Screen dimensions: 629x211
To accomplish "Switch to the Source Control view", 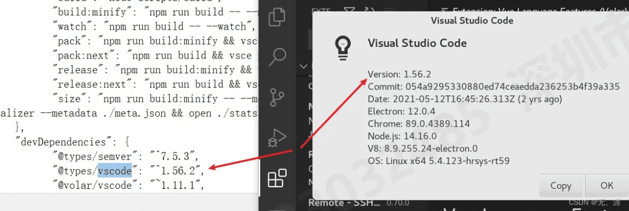I will [277, 98].
